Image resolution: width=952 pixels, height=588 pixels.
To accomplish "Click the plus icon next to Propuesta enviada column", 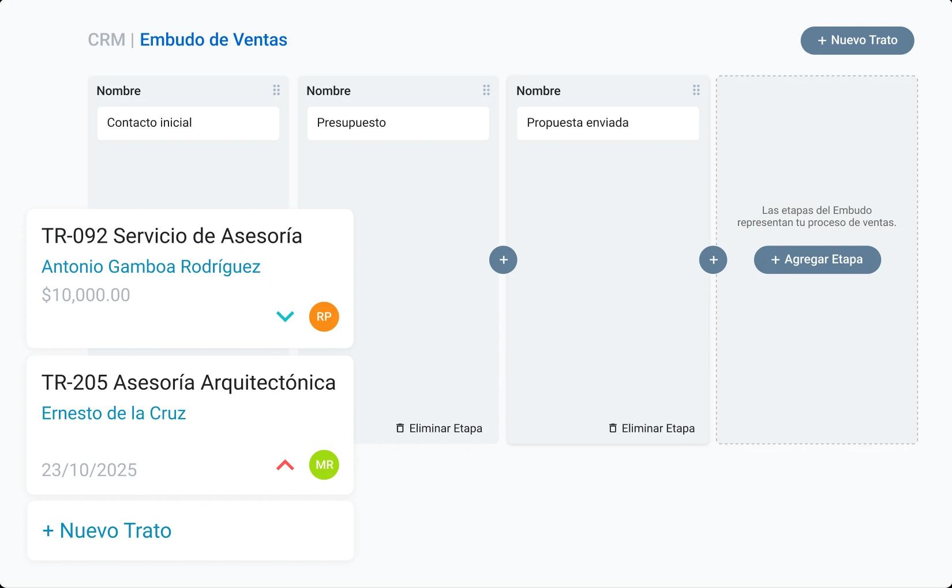I will pos(713,259).
